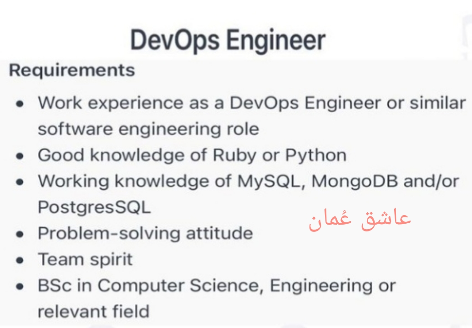The height and width of the screenshot is (328, 472).
Task: Click bullet before Working knowledge line
Action: coord(20,182)
